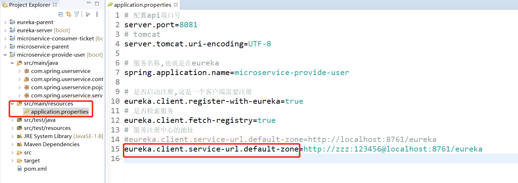This screenshot has width=518, height=183.
Task: Close the application.properties editor tab
Action: [176, 5]
